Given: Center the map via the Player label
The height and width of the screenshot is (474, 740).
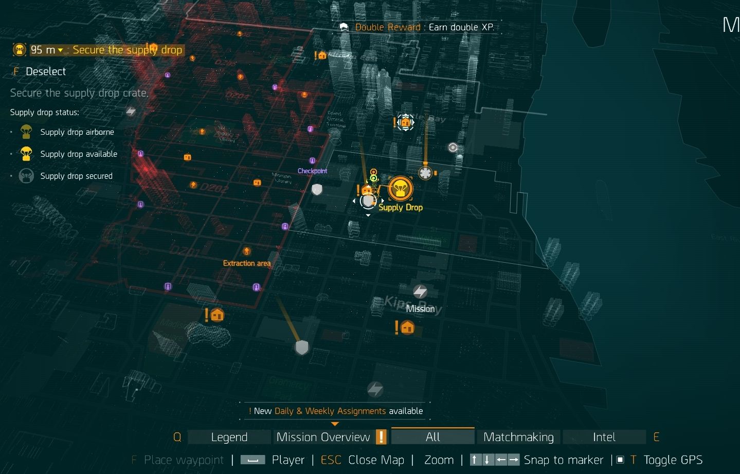Looking at the screenshot, I should pos(288,460).
